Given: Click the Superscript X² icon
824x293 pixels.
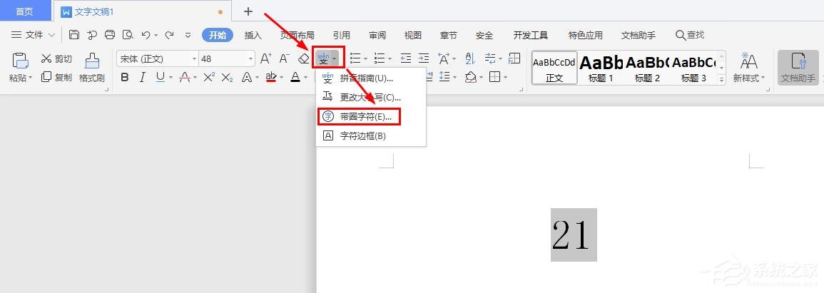Looking at the screenshot, I should click(209, 77).
